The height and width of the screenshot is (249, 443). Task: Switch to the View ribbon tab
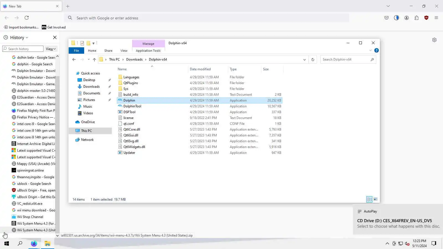124,51
